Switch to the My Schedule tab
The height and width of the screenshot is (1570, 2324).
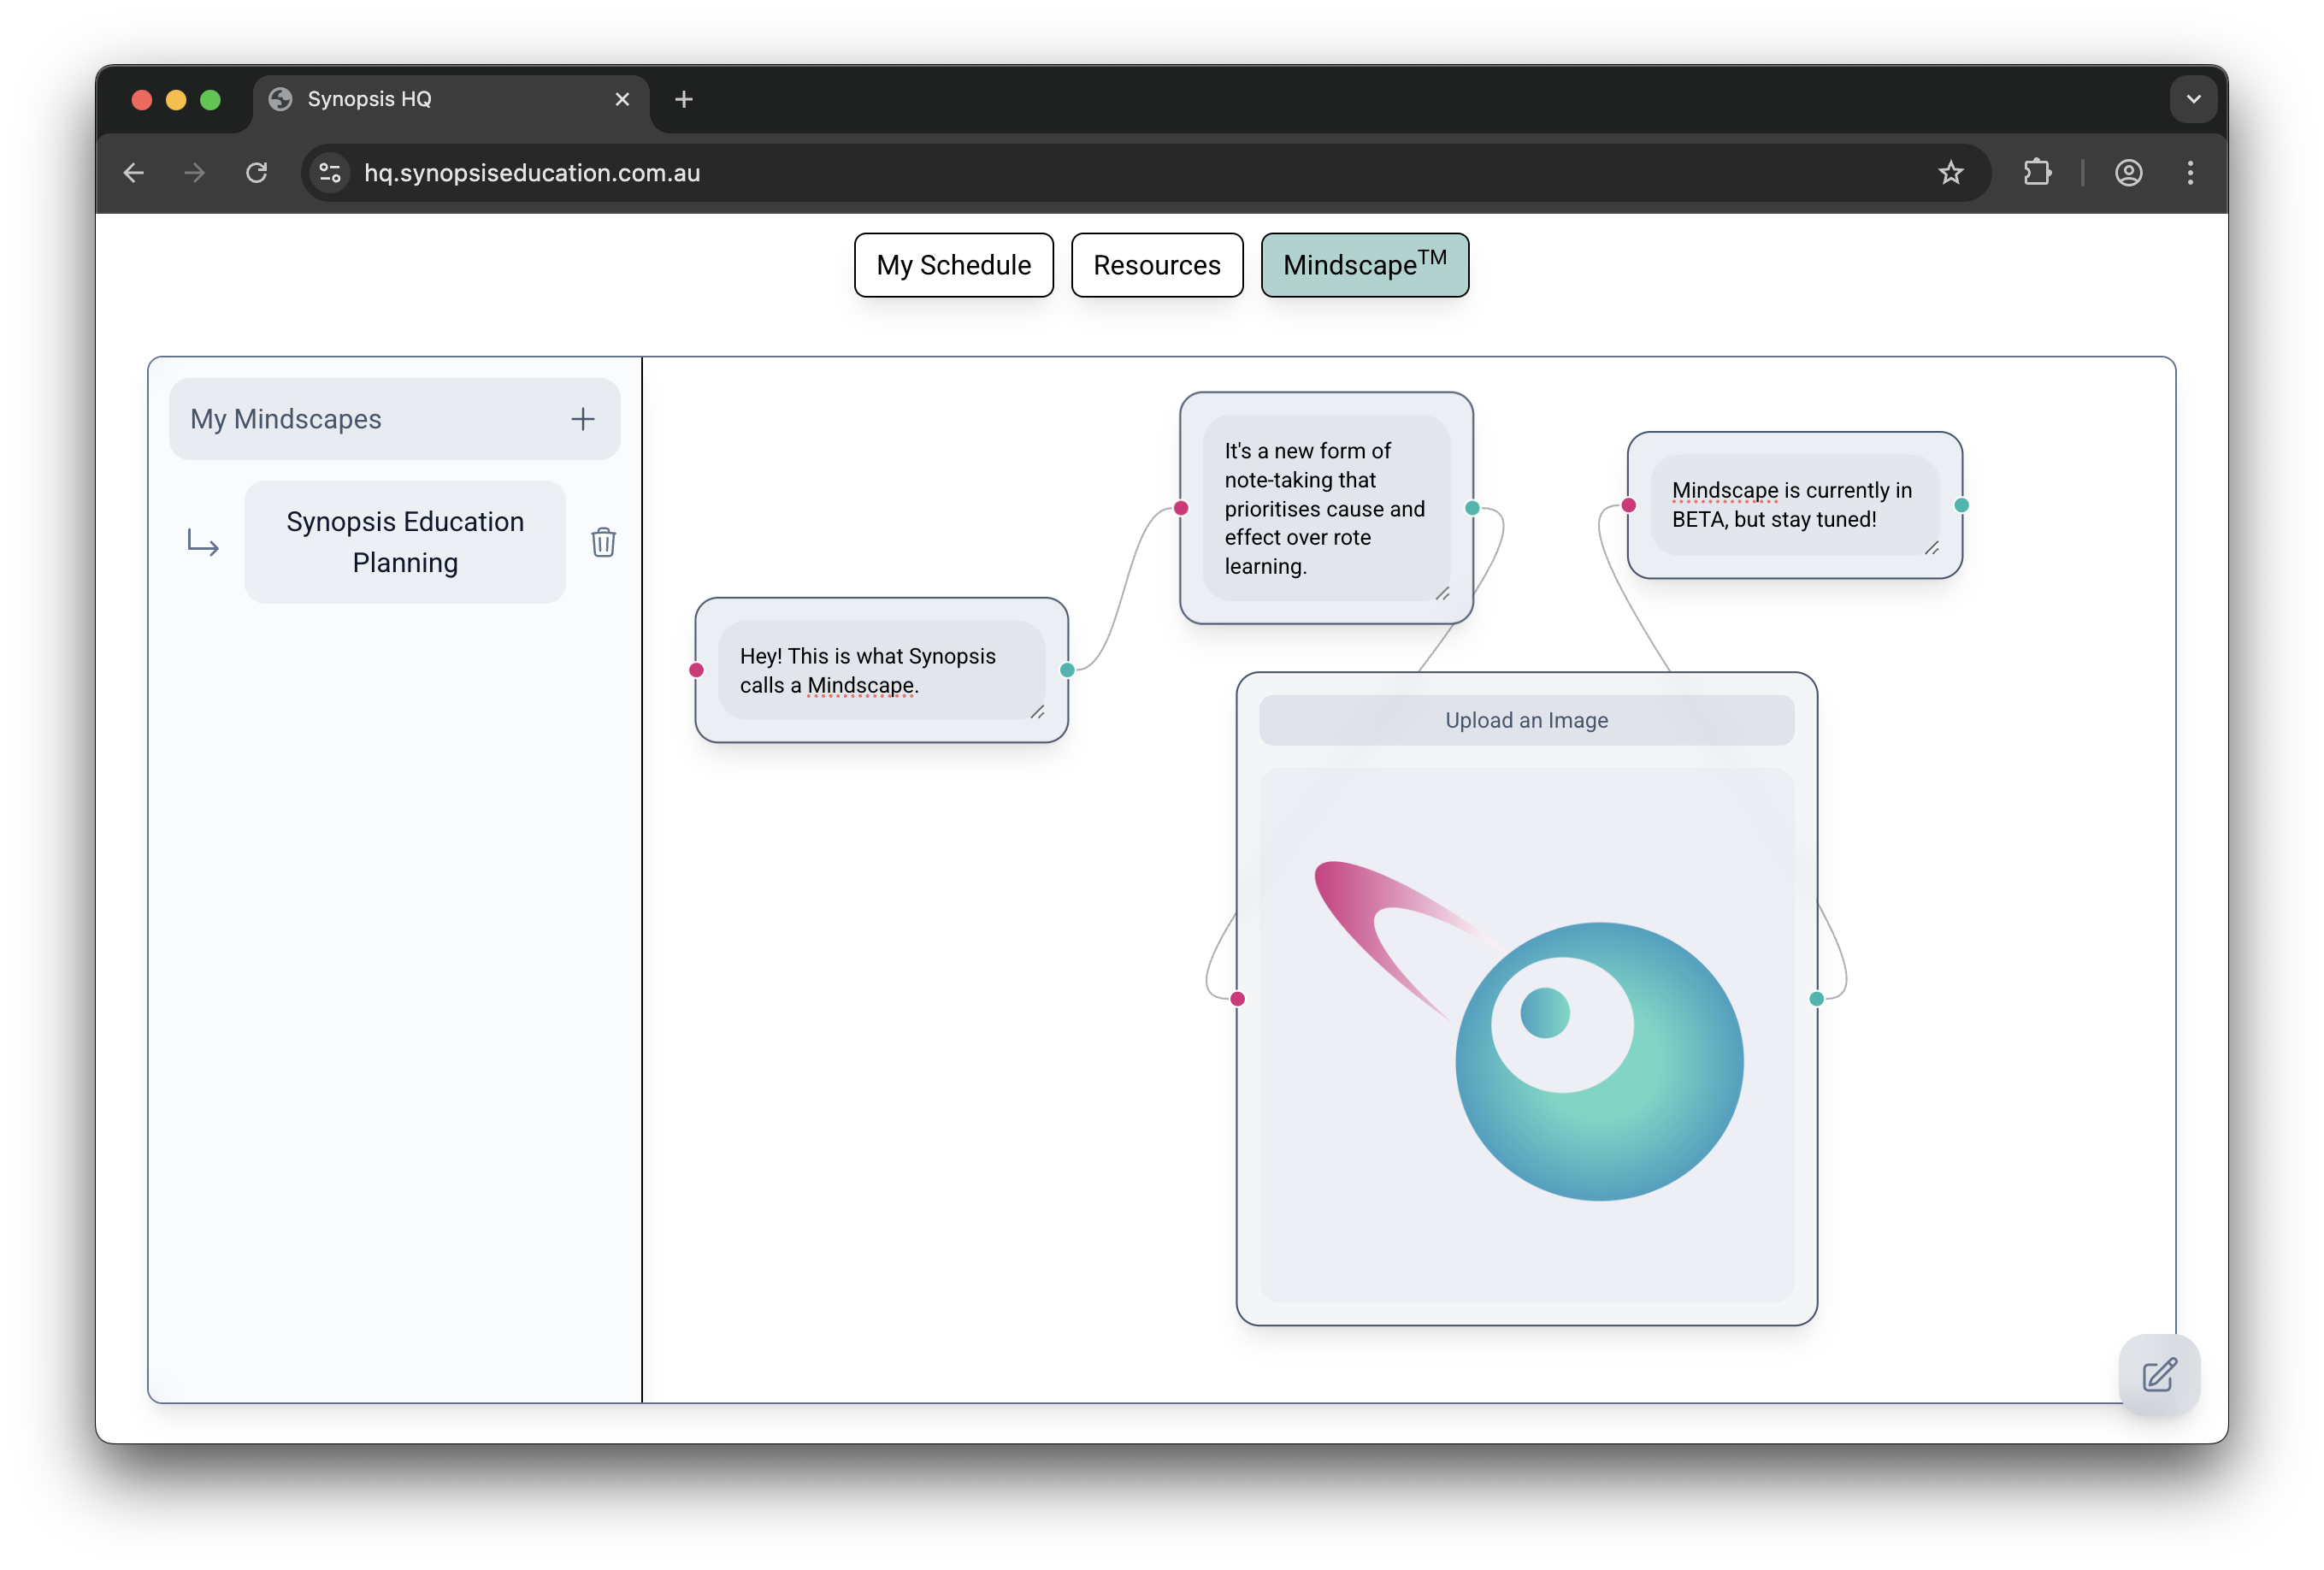(953, 265)
